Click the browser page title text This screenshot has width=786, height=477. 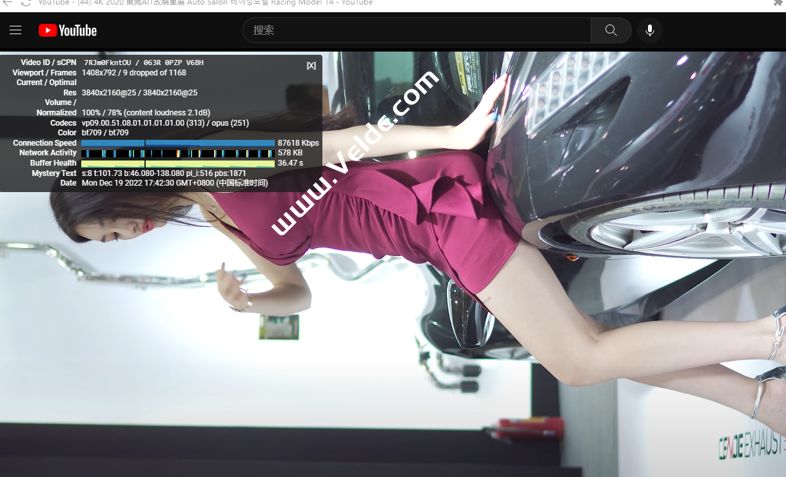coord(205,3)
